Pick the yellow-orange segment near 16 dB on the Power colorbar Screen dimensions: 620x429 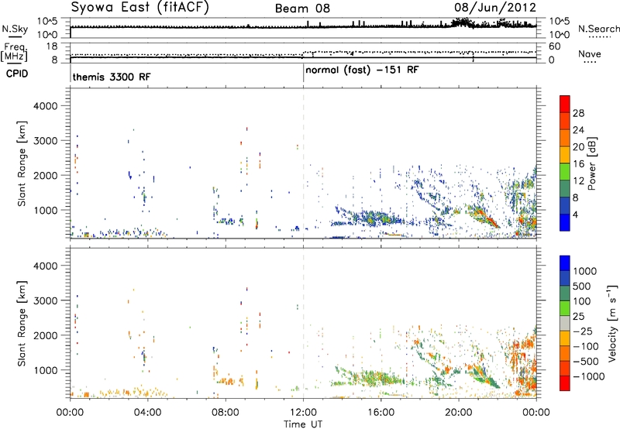coord(565,155)
